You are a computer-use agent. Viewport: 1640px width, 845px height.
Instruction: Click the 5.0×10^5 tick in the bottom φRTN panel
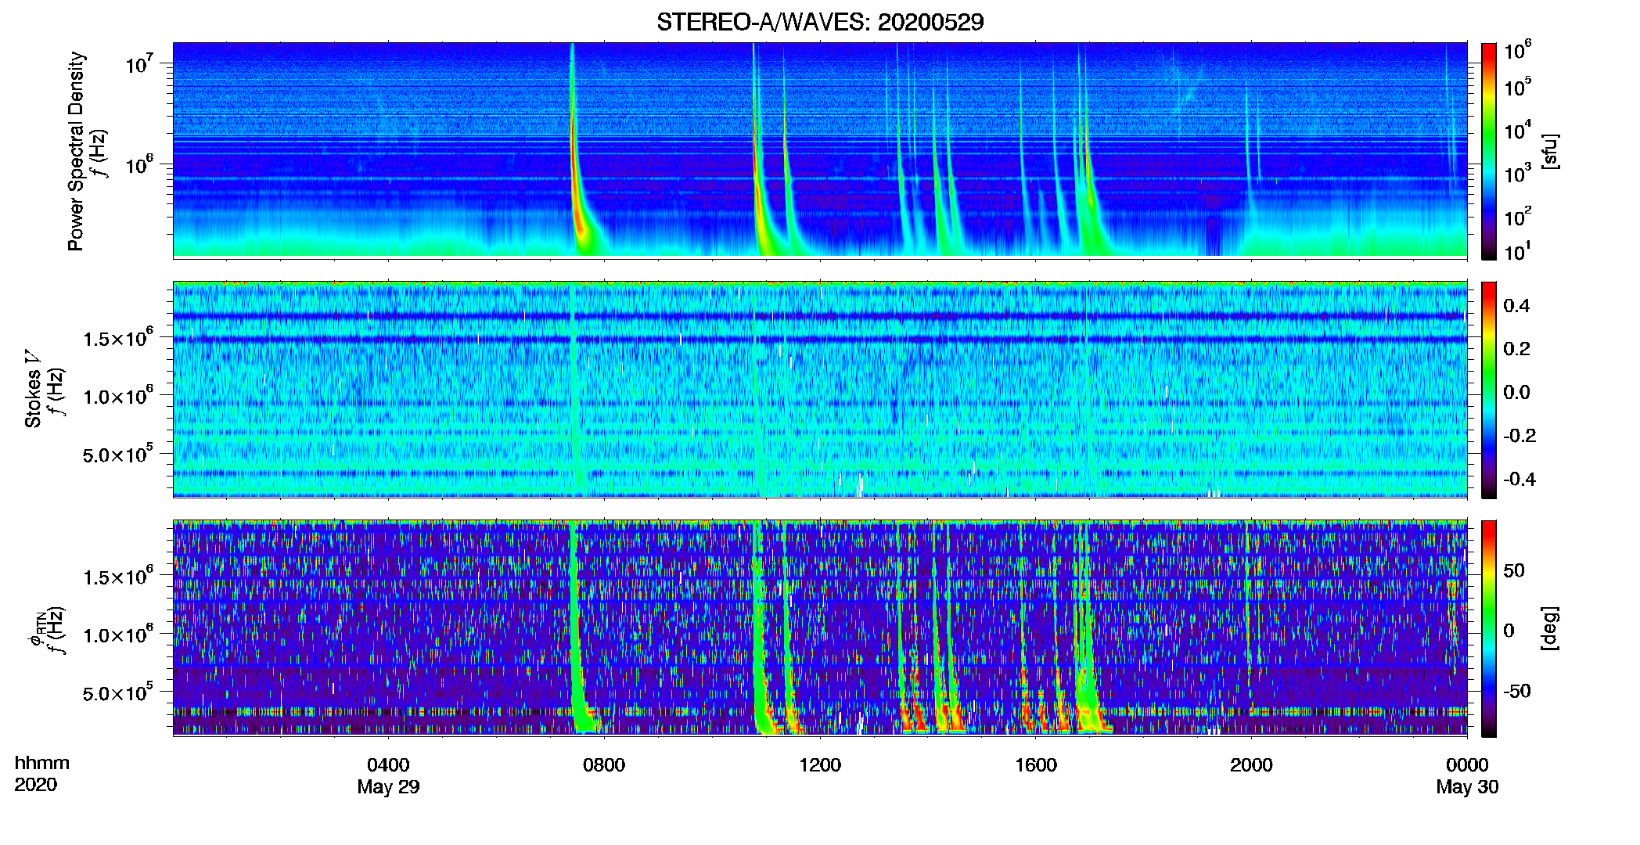point(118,692)
